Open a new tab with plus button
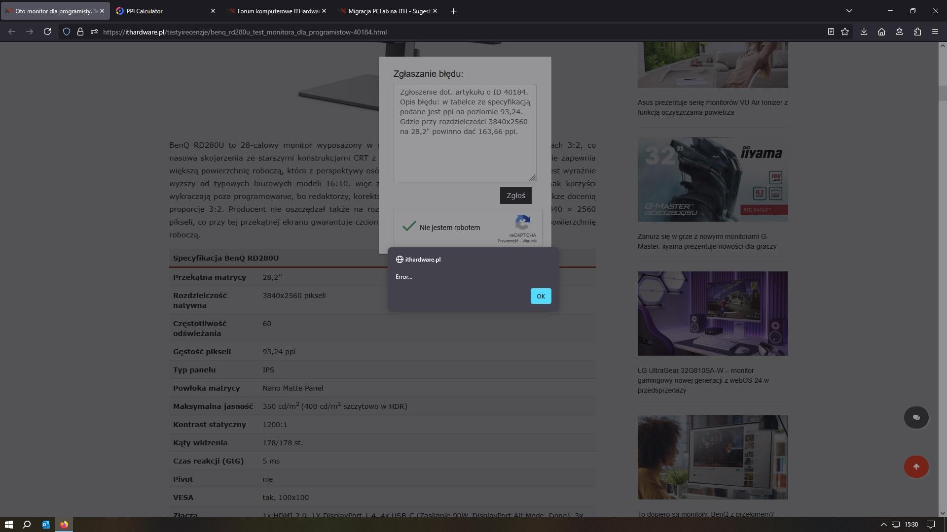Image resolution: width=947 pixels, height=532 pixels. [453, 11]
